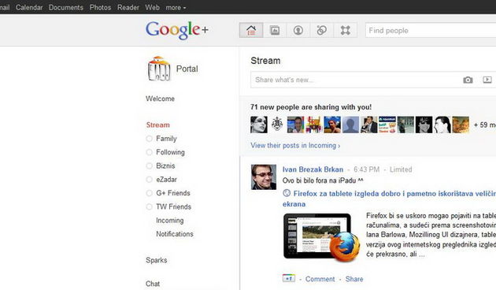Click first new-person avatar in sharing row
The width and height of the screenshot is (496, 290).
[x=259, y=125]
